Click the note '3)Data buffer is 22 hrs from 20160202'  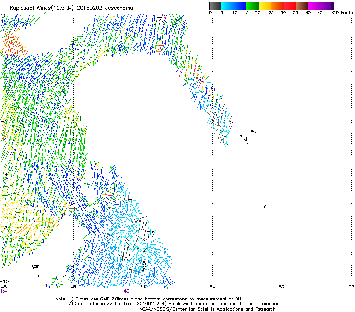click(114, 304)
